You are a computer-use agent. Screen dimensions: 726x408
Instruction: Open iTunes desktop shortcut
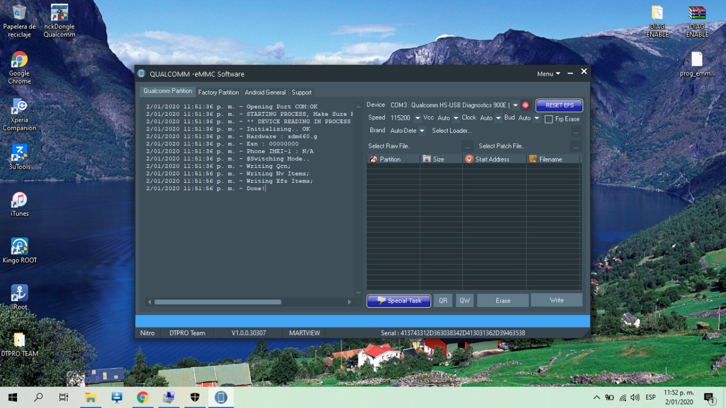pyautogui.click(x=19, y=204)
